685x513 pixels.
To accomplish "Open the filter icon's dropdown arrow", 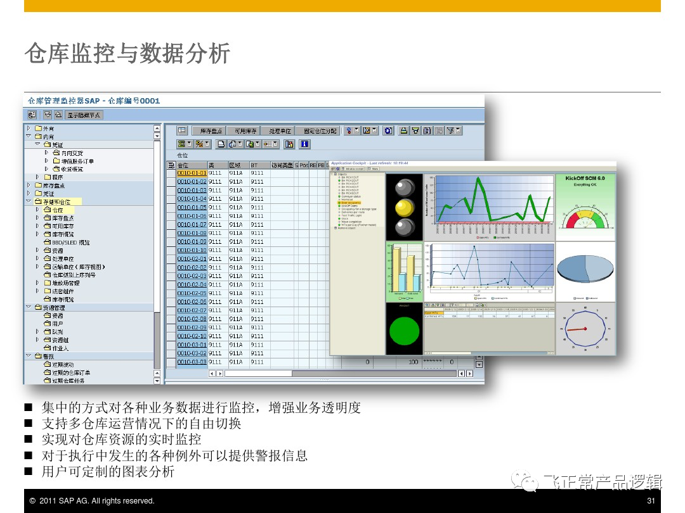I will coord(459,130).
